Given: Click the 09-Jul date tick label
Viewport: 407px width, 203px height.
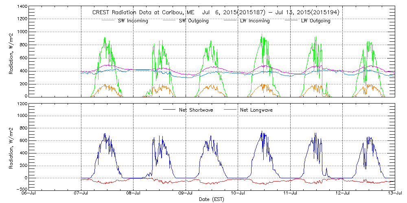Looking at the screenshot, I should pos(186,194).
